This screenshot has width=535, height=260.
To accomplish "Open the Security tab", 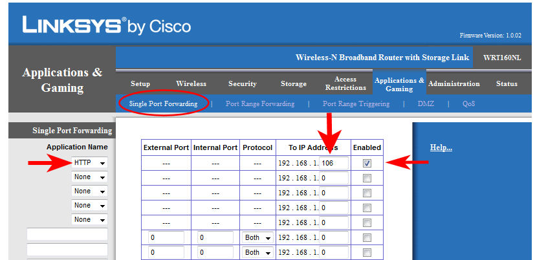I will pyautogui.click(x=242, y=83).
